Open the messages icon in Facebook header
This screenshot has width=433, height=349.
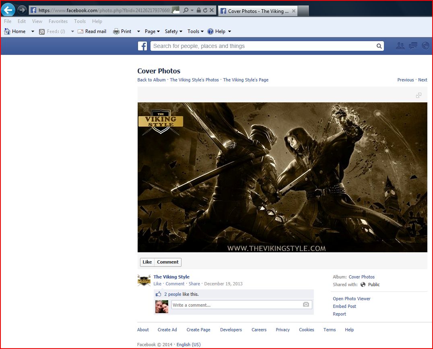(413, 46)
